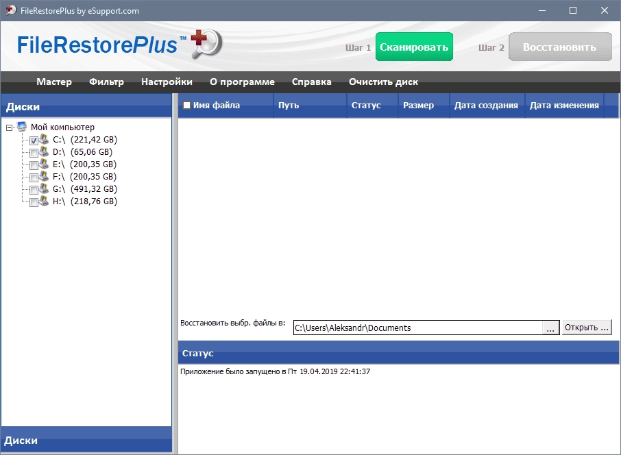Screen dimensions: 621x455
Task: Click the Шаг 1 label
Action: [358, 47]
